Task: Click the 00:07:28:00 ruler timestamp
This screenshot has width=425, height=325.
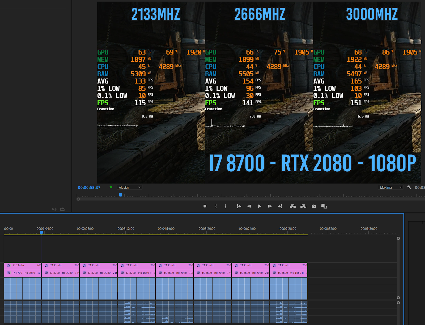Action: pos(288,228)
